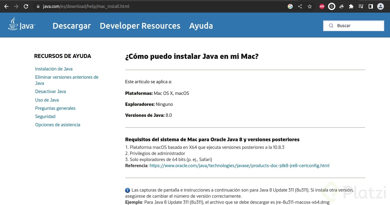Share this page using share icon
Image resolution: width=390 pixels, height=205 pixels.
click(300, 6)
